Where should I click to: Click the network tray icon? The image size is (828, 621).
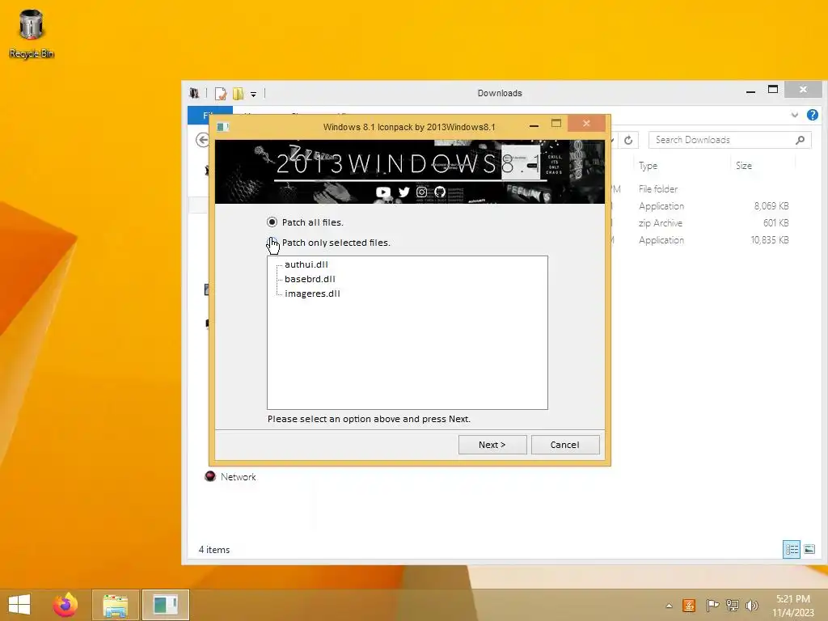[x=732, y=606]
